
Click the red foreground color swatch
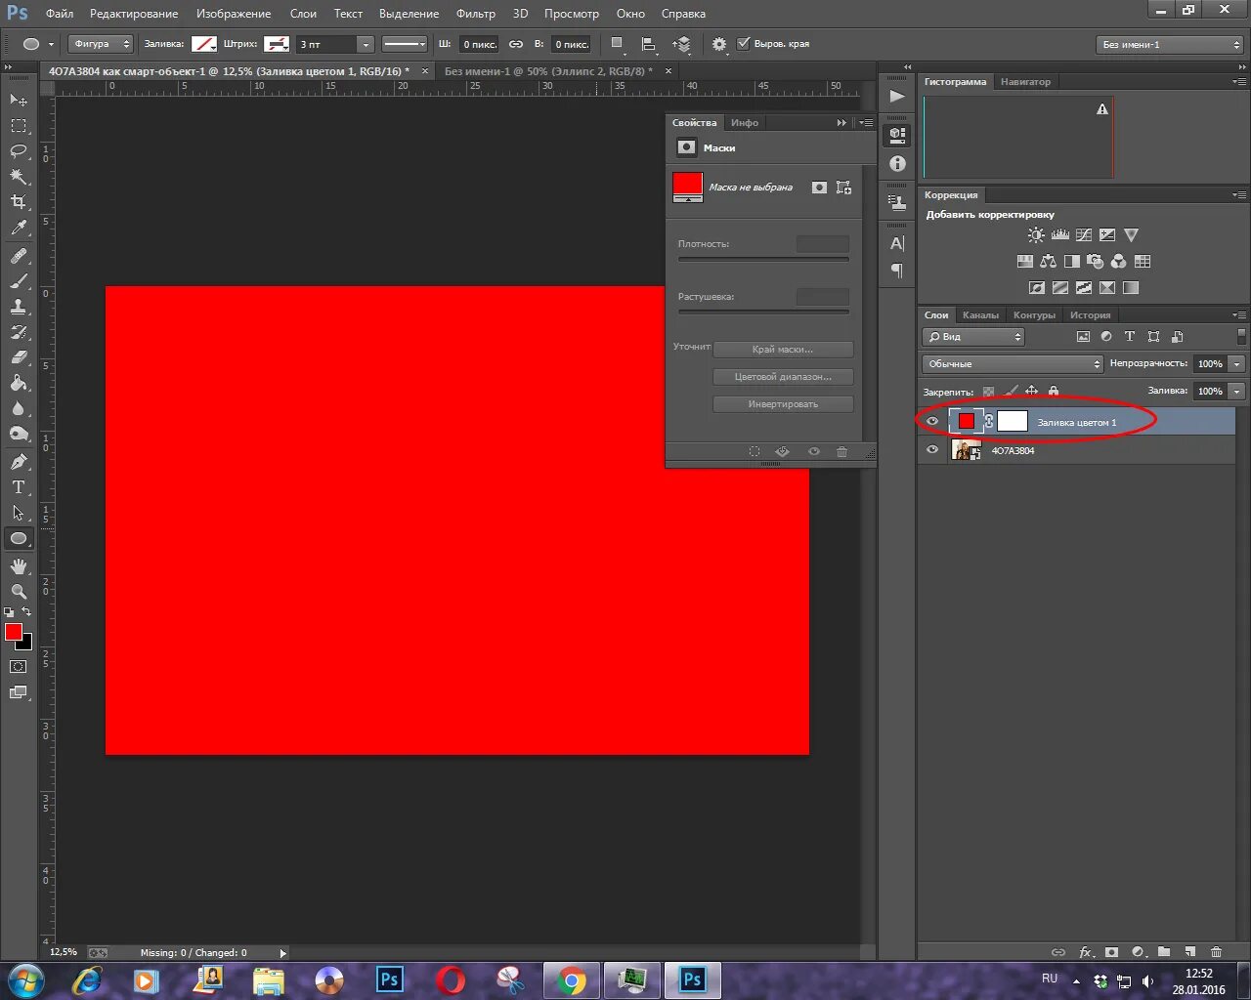(14, 632)
